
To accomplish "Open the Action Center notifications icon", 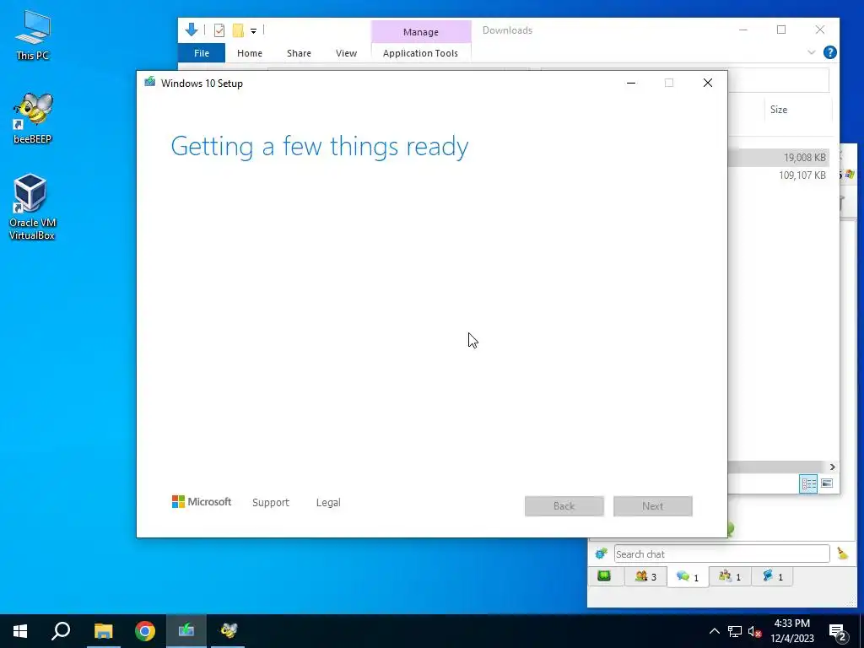I will point(838,632).
